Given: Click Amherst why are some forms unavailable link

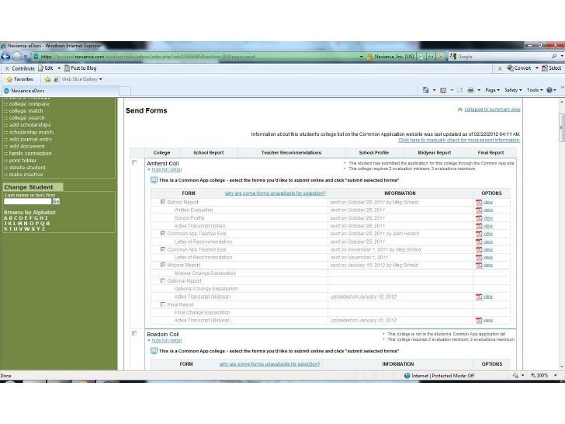Looking at the screenshot, I should tap(276, 193).
